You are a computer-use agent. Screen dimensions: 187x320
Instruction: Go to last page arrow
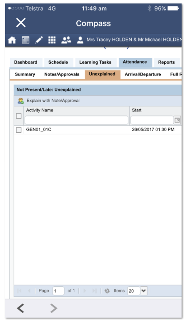tap(94, 291)
